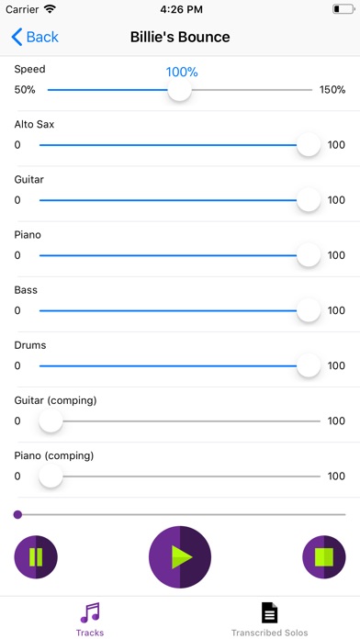Click the Speed slider thumb
This screenshot has height=639, width=360.
[180, 90]
